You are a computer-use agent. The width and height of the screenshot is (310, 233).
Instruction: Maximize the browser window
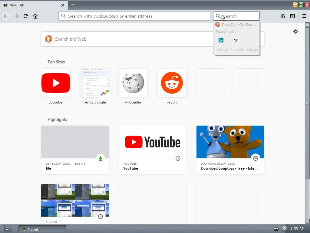pos(301,5)
